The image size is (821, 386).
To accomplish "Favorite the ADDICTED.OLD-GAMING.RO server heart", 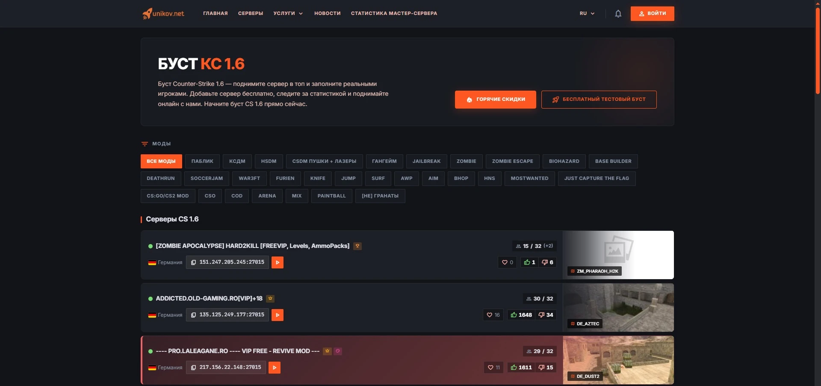I will pos(493,315).
